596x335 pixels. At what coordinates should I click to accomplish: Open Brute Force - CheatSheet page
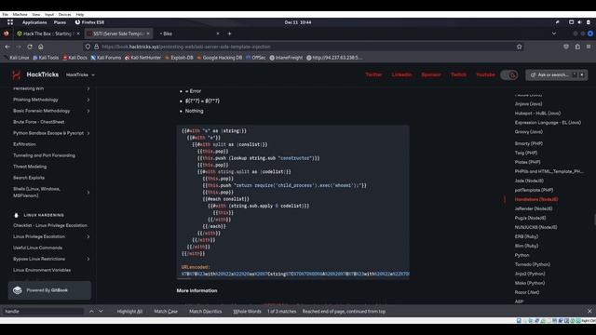pyautogui.click(x=39, y=122)
